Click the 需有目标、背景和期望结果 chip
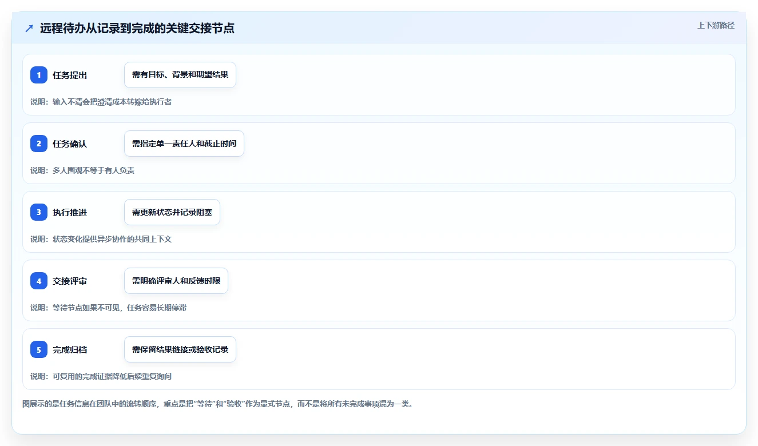 [180, 75]
